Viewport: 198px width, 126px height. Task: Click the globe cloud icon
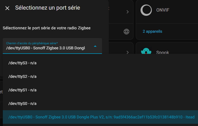click(x=126, y=32)
